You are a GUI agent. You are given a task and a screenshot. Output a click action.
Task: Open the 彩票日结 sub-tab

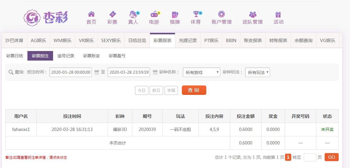(15, 56)
